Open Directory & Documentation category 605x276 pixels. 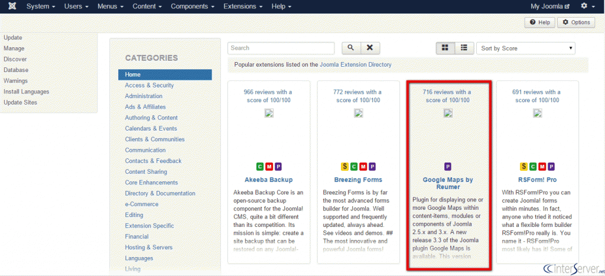point(160,193)
